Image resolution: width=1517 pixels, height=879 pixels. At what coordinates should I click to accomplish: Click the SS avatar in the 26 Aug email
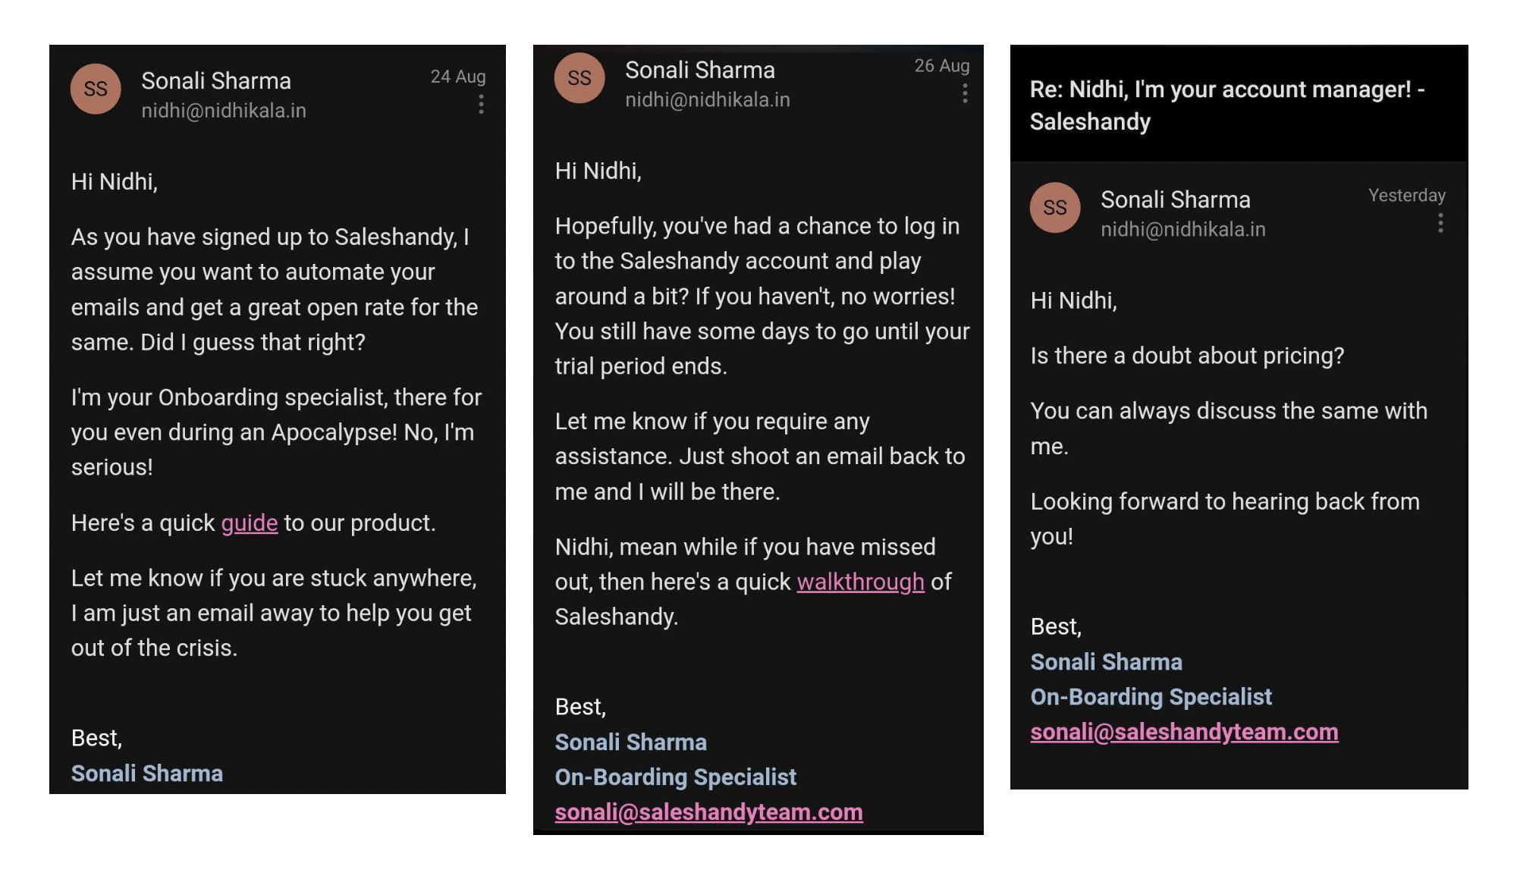coord(579,77)
